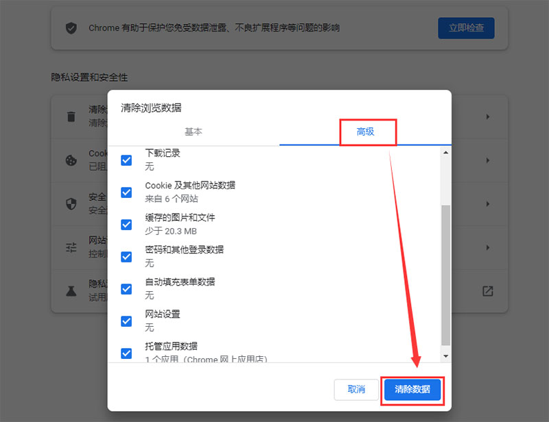Open the 安全 row with its chevron
The width and height of the screenshot is (549, 422).
click(487, 203)
